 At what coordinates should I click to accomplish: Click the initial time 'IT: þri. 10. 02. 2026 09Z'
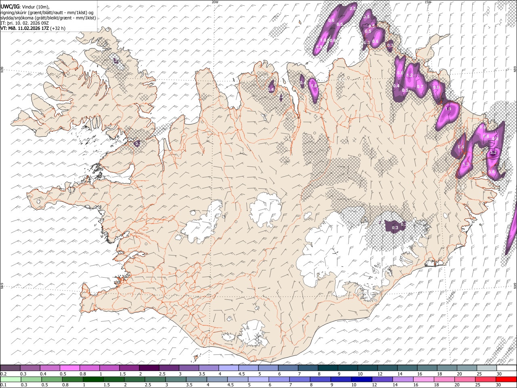point(25,23)
